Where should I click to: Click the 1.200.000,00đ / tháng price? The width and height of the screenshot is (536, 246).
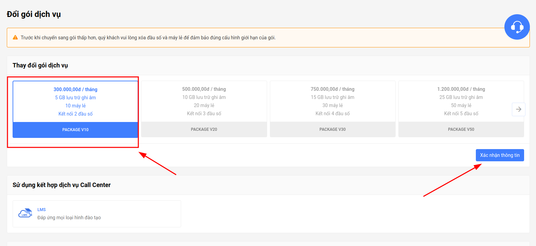pyautogui.click(x=461, y=89)
